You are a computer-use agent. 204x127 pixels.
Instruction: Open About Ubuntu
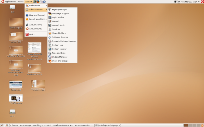pyautogui.click(x=36, y=29)
